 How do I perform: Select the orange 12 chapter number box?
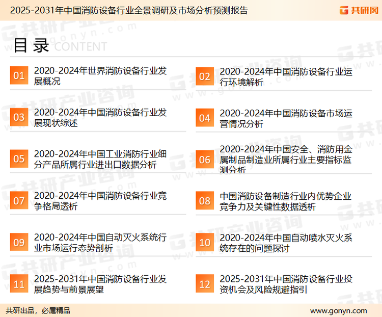coord(205,283)
